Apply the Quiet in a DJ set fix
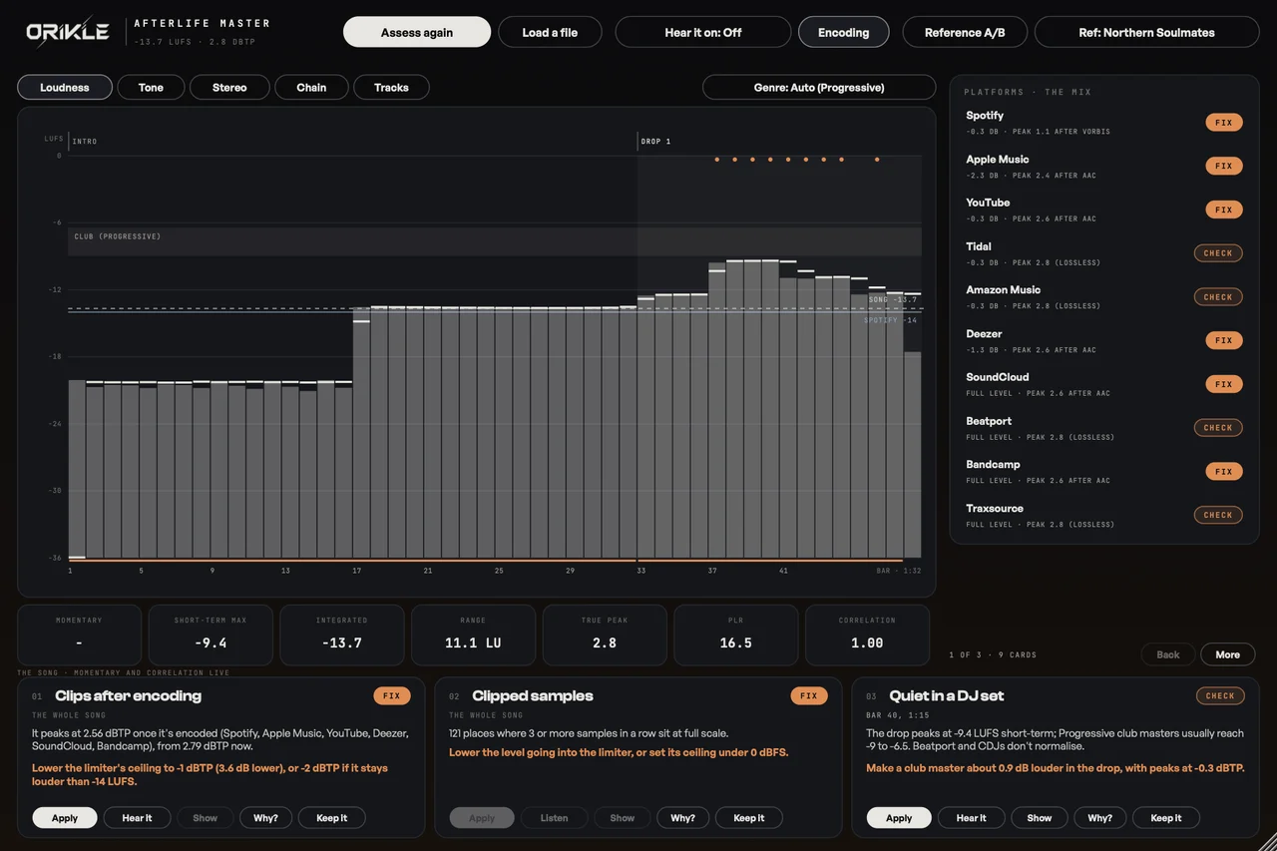This screenshot has height=851, width=1277. coord(899,818)
